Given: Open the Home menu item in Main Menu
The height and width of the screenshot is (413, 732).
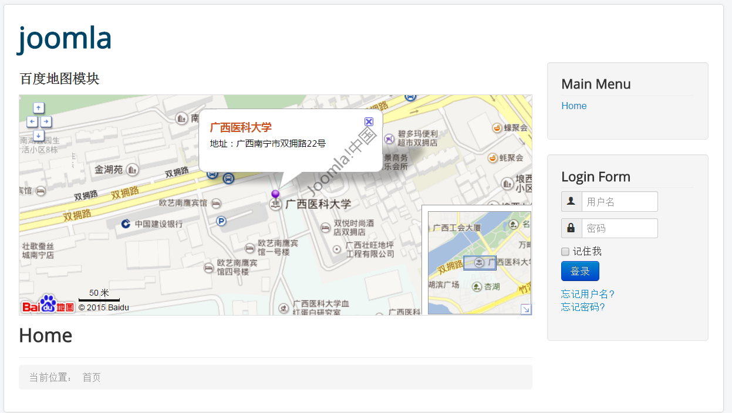Looking at the screenshot, I should 574,106.
